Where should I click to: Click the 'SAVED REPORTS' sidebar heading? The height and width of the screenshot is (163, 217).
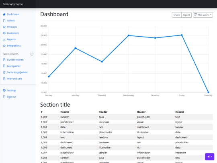(x=10, y=54)
